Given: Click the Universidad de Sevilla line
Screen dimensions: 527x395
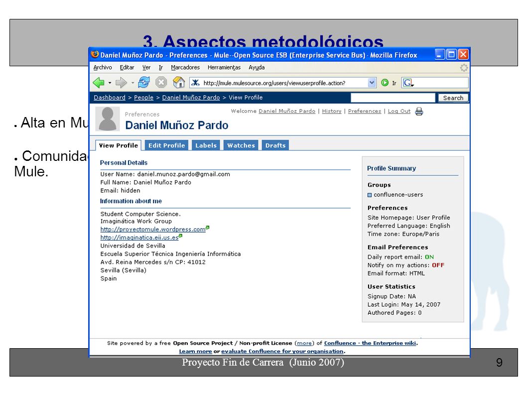Looking at the screenshot, I should pyautogui.click(x=133, y=246).
